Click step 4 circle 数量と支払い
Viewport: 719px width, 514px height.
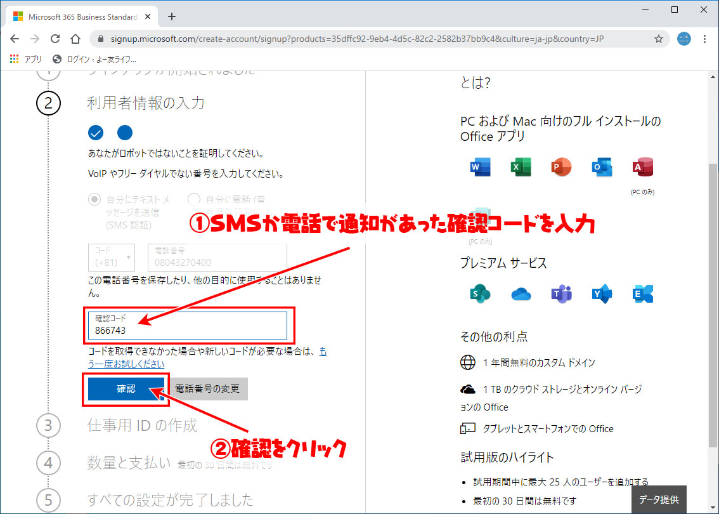48,463
